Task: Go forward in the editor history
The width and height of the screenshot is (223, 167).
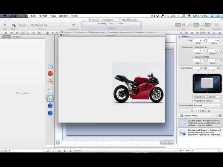Action: tap(57, 33)
